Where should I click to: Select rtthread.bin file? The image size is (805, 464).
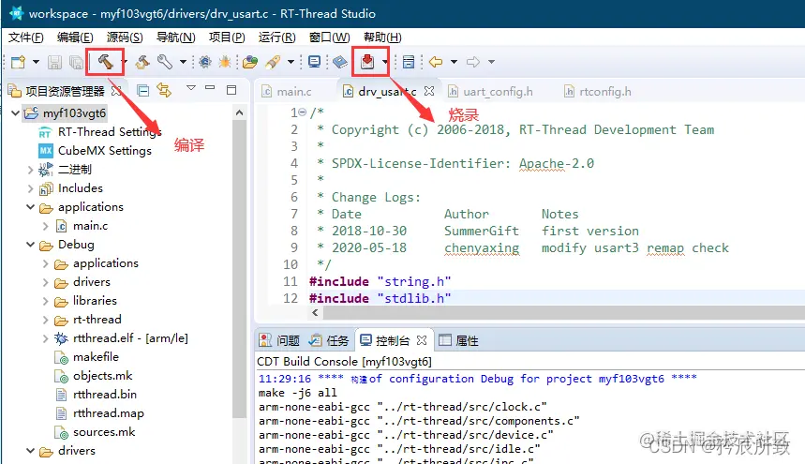click(x=105, y=395)
